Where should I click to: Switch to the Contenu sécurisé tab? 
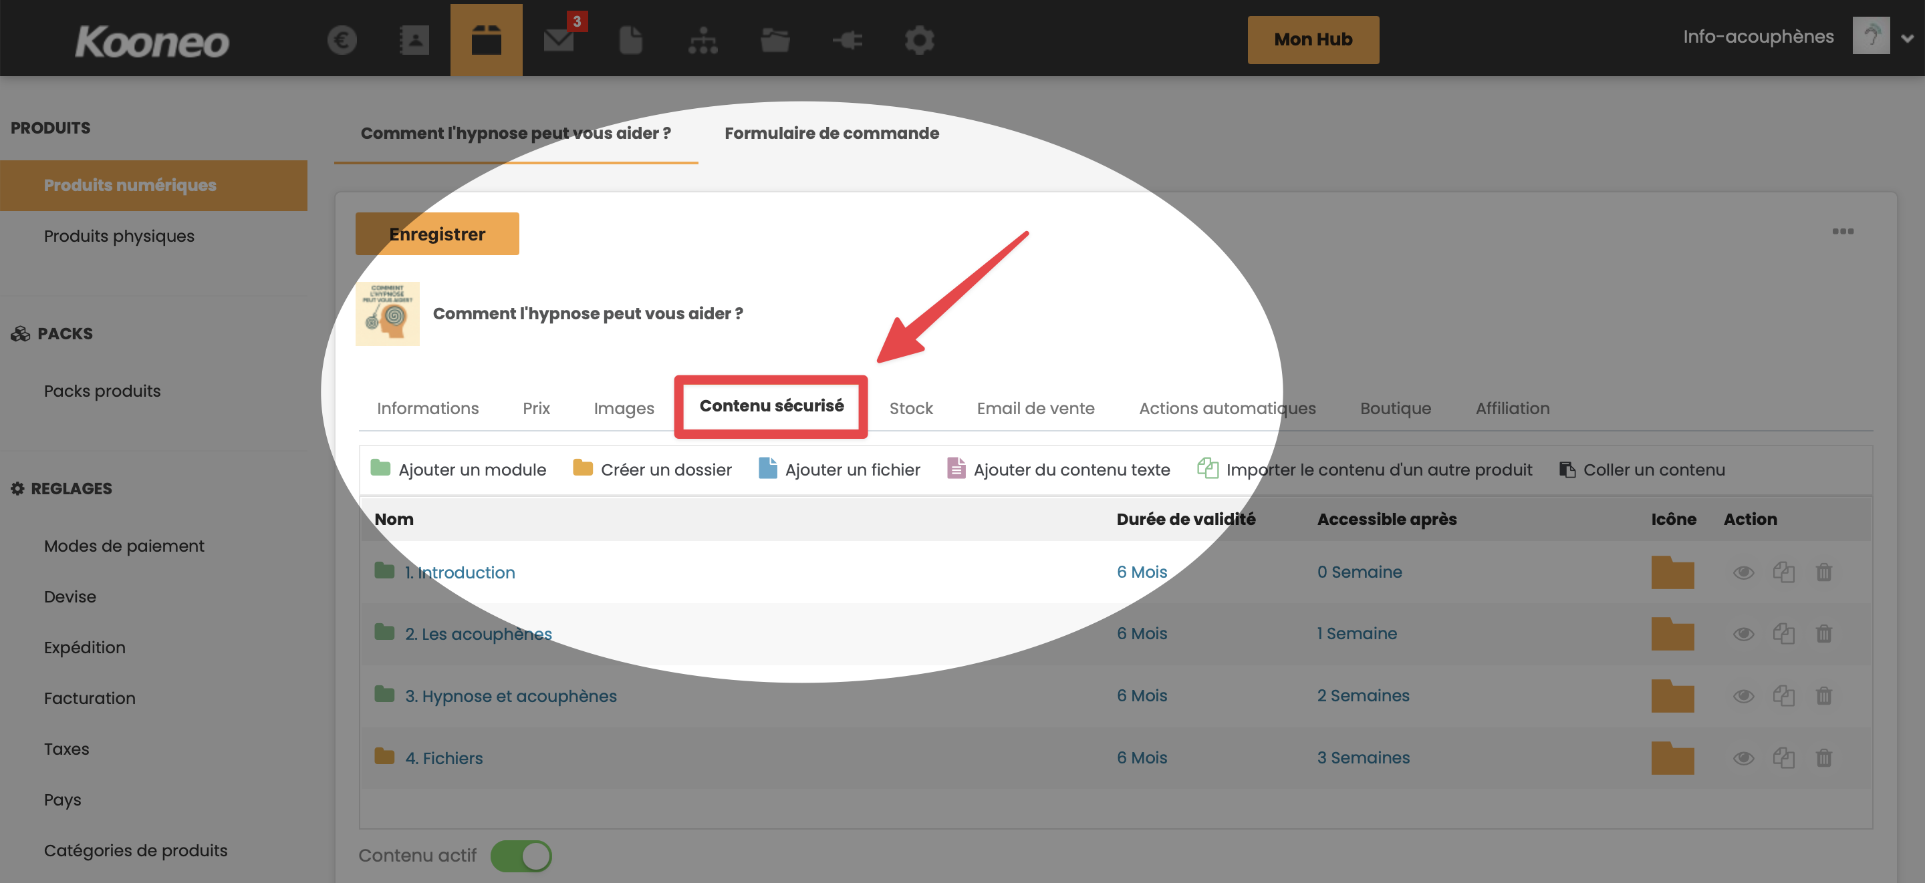[x=771, y=405]
